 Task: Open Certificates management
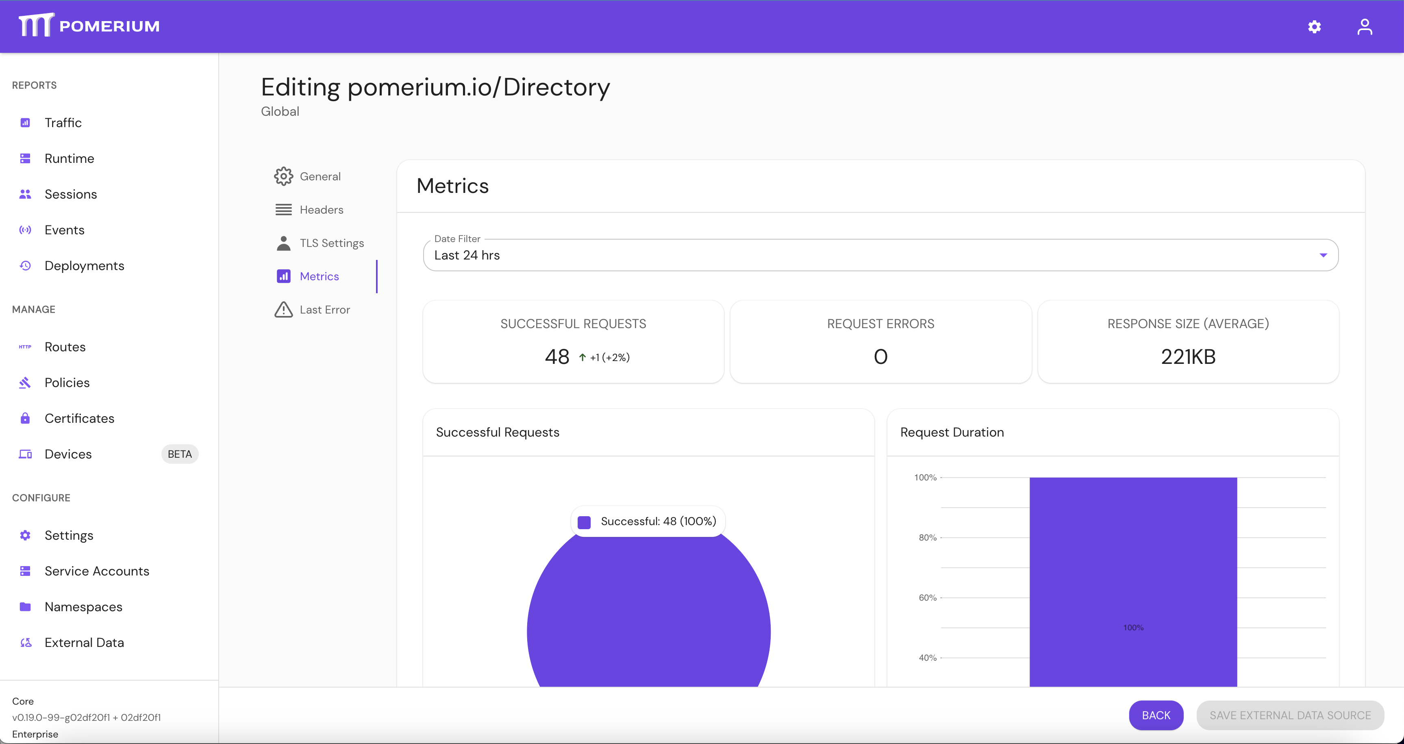[x=79, y=418]
